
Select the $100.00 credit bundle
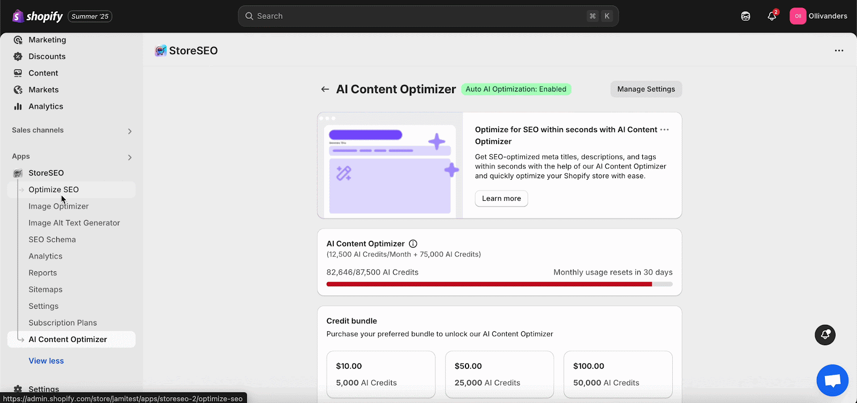pyautogui.click(x=618, y=375)
